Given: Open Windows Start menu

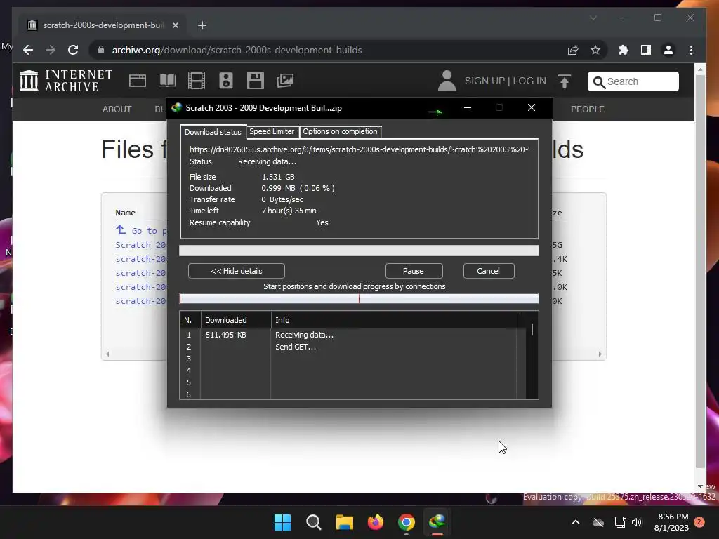Looking at the screenshot, I should [282, 522].
